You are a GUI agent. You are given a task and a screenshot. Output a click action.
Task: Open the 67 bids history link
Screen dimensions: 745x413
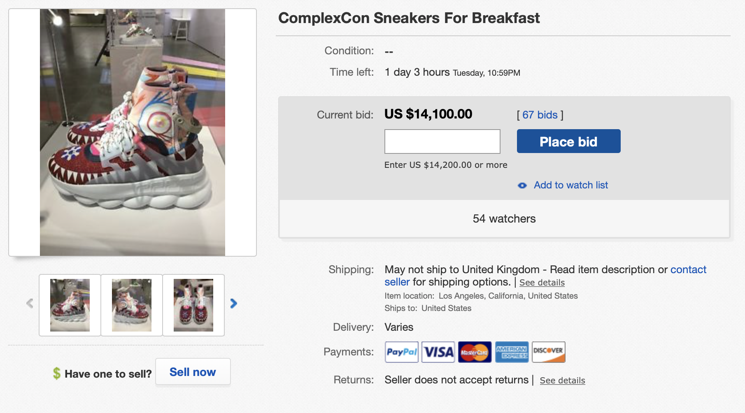point(540,115)
